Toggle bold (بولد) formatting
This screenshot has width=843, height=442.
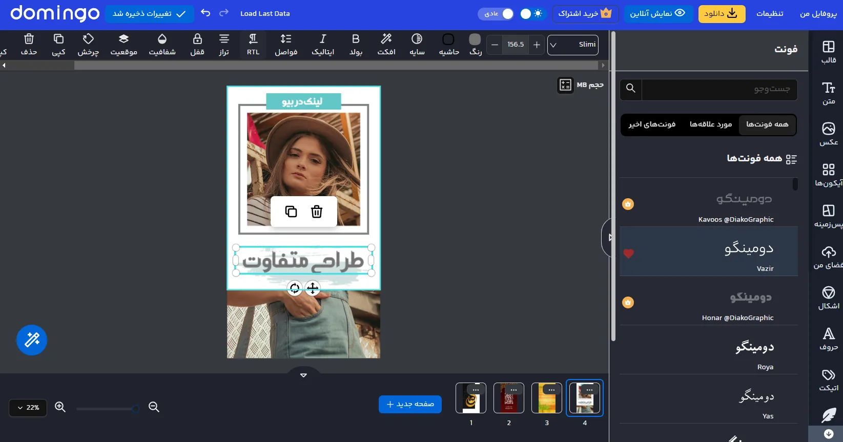click(x=356, y=45)
